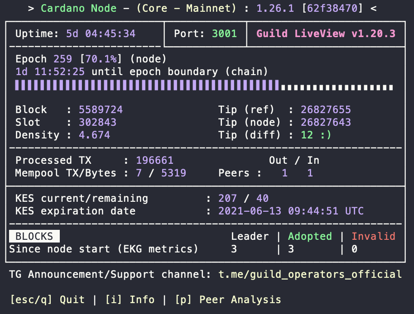414x314 pixels.
Task: Click the (Core - Mainnet) label
Action: coord(186,9)
